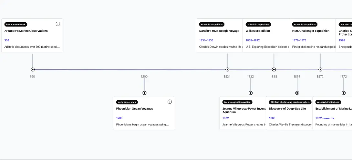
Task: Open 'Establishment of Marine La…' card title
Action: [334, 109]
